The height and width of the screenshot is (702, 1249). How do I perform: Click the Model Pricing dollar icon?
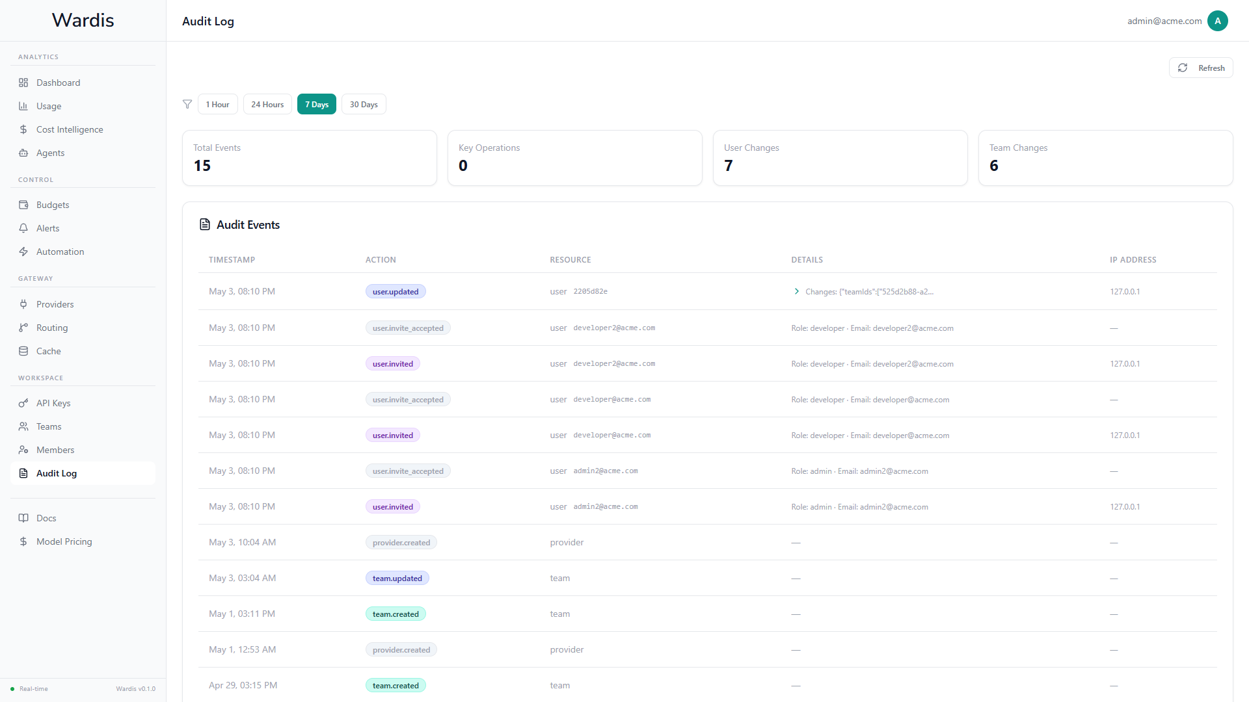click(x=23, y=541)
